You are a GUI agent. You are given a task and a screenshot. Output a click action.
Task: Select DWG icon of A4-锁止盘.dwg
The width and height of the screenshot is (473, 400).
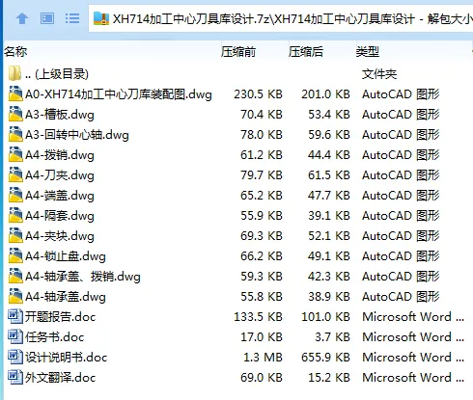tap(15, 255)
